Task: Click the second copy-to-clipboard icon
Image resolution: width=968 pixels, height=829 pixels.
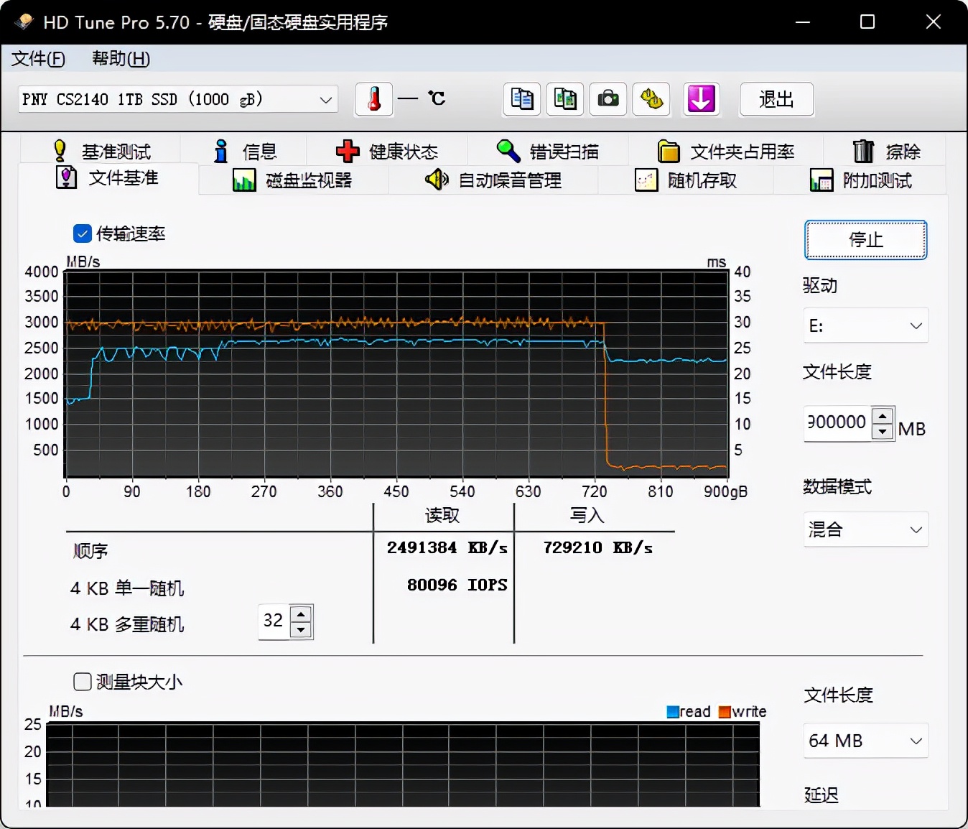Action: [x=564, y=99]
